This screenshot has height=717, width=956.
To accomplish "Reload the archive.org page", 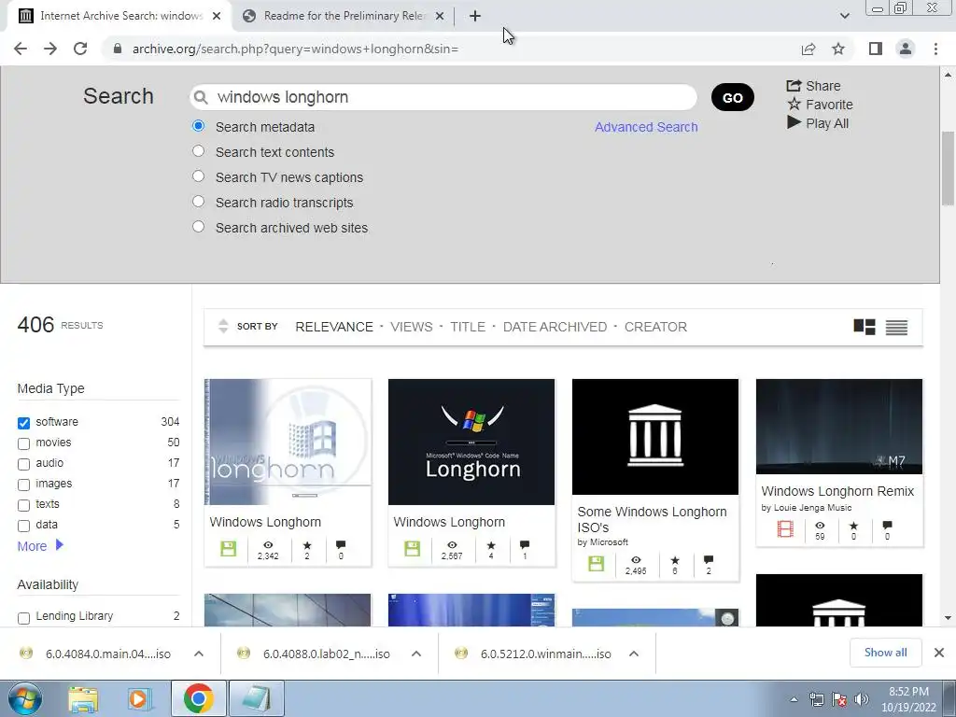I will tap(80, 49).
